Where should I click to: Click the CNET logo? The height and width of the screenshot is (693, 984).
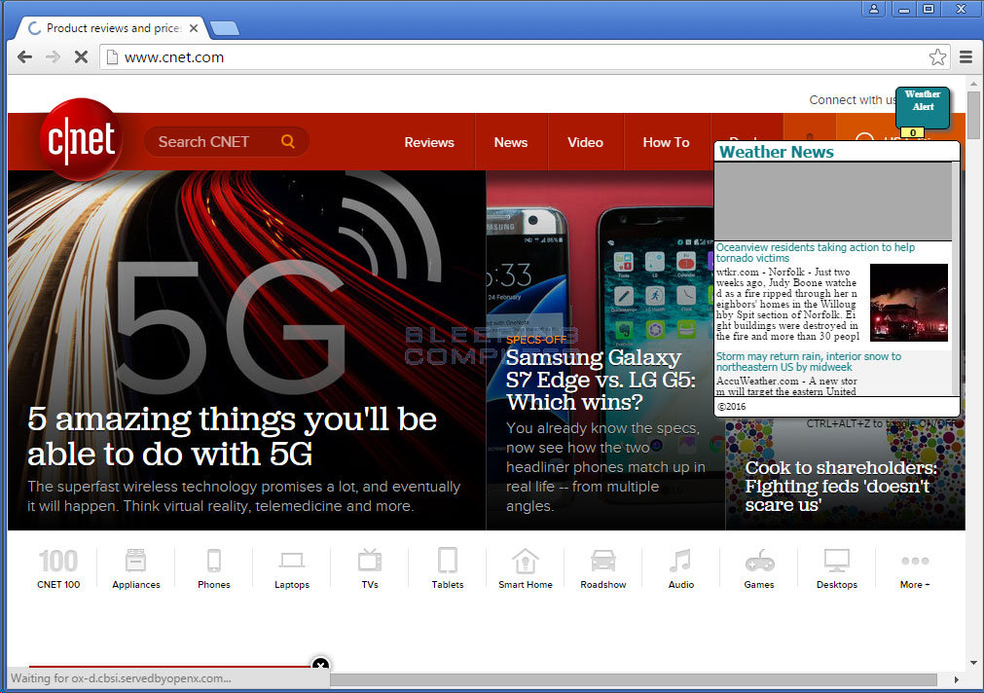81,139
